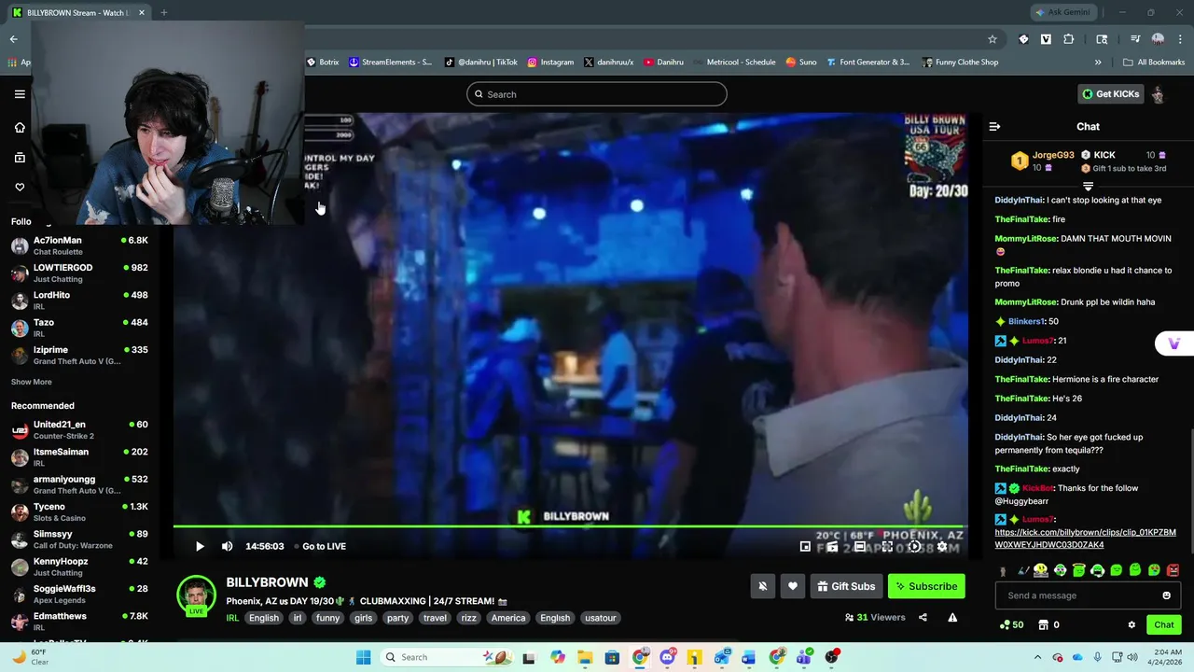The width and height of the screenshot is (1194, 672).
Task: Open the kick.com billybrown clip link
Action: click(1085, 539)
